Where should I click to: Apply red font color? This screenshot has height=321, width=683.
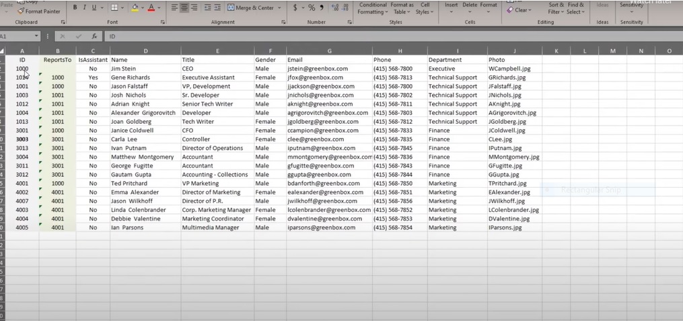tap(151, 7)
